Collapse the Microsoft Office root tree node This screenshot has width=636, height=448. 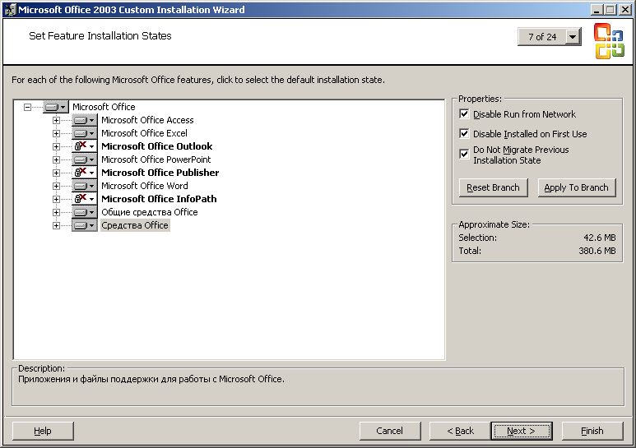pos(28,107)
